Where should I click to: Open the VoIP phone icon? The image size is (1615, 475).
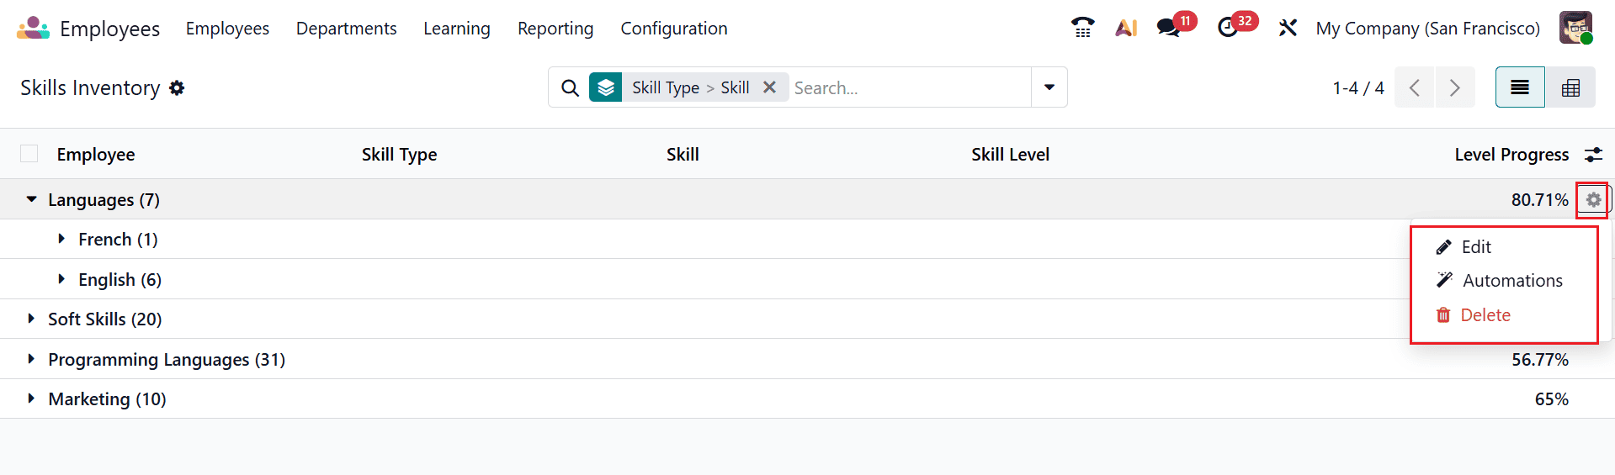pos(1082,28)
